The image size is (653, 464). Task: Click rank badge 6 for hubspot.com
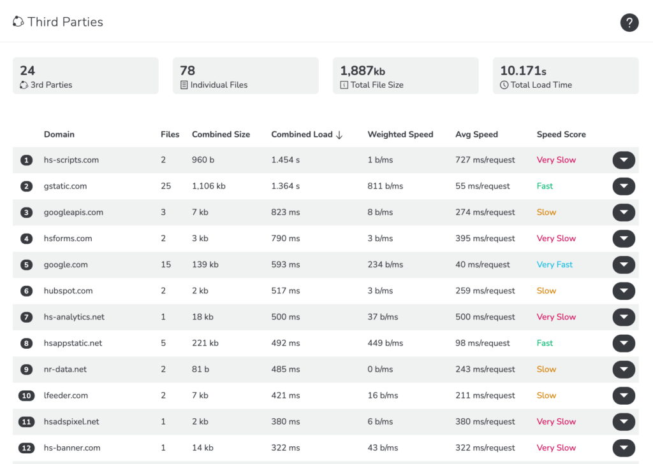(x=26, y=291)
